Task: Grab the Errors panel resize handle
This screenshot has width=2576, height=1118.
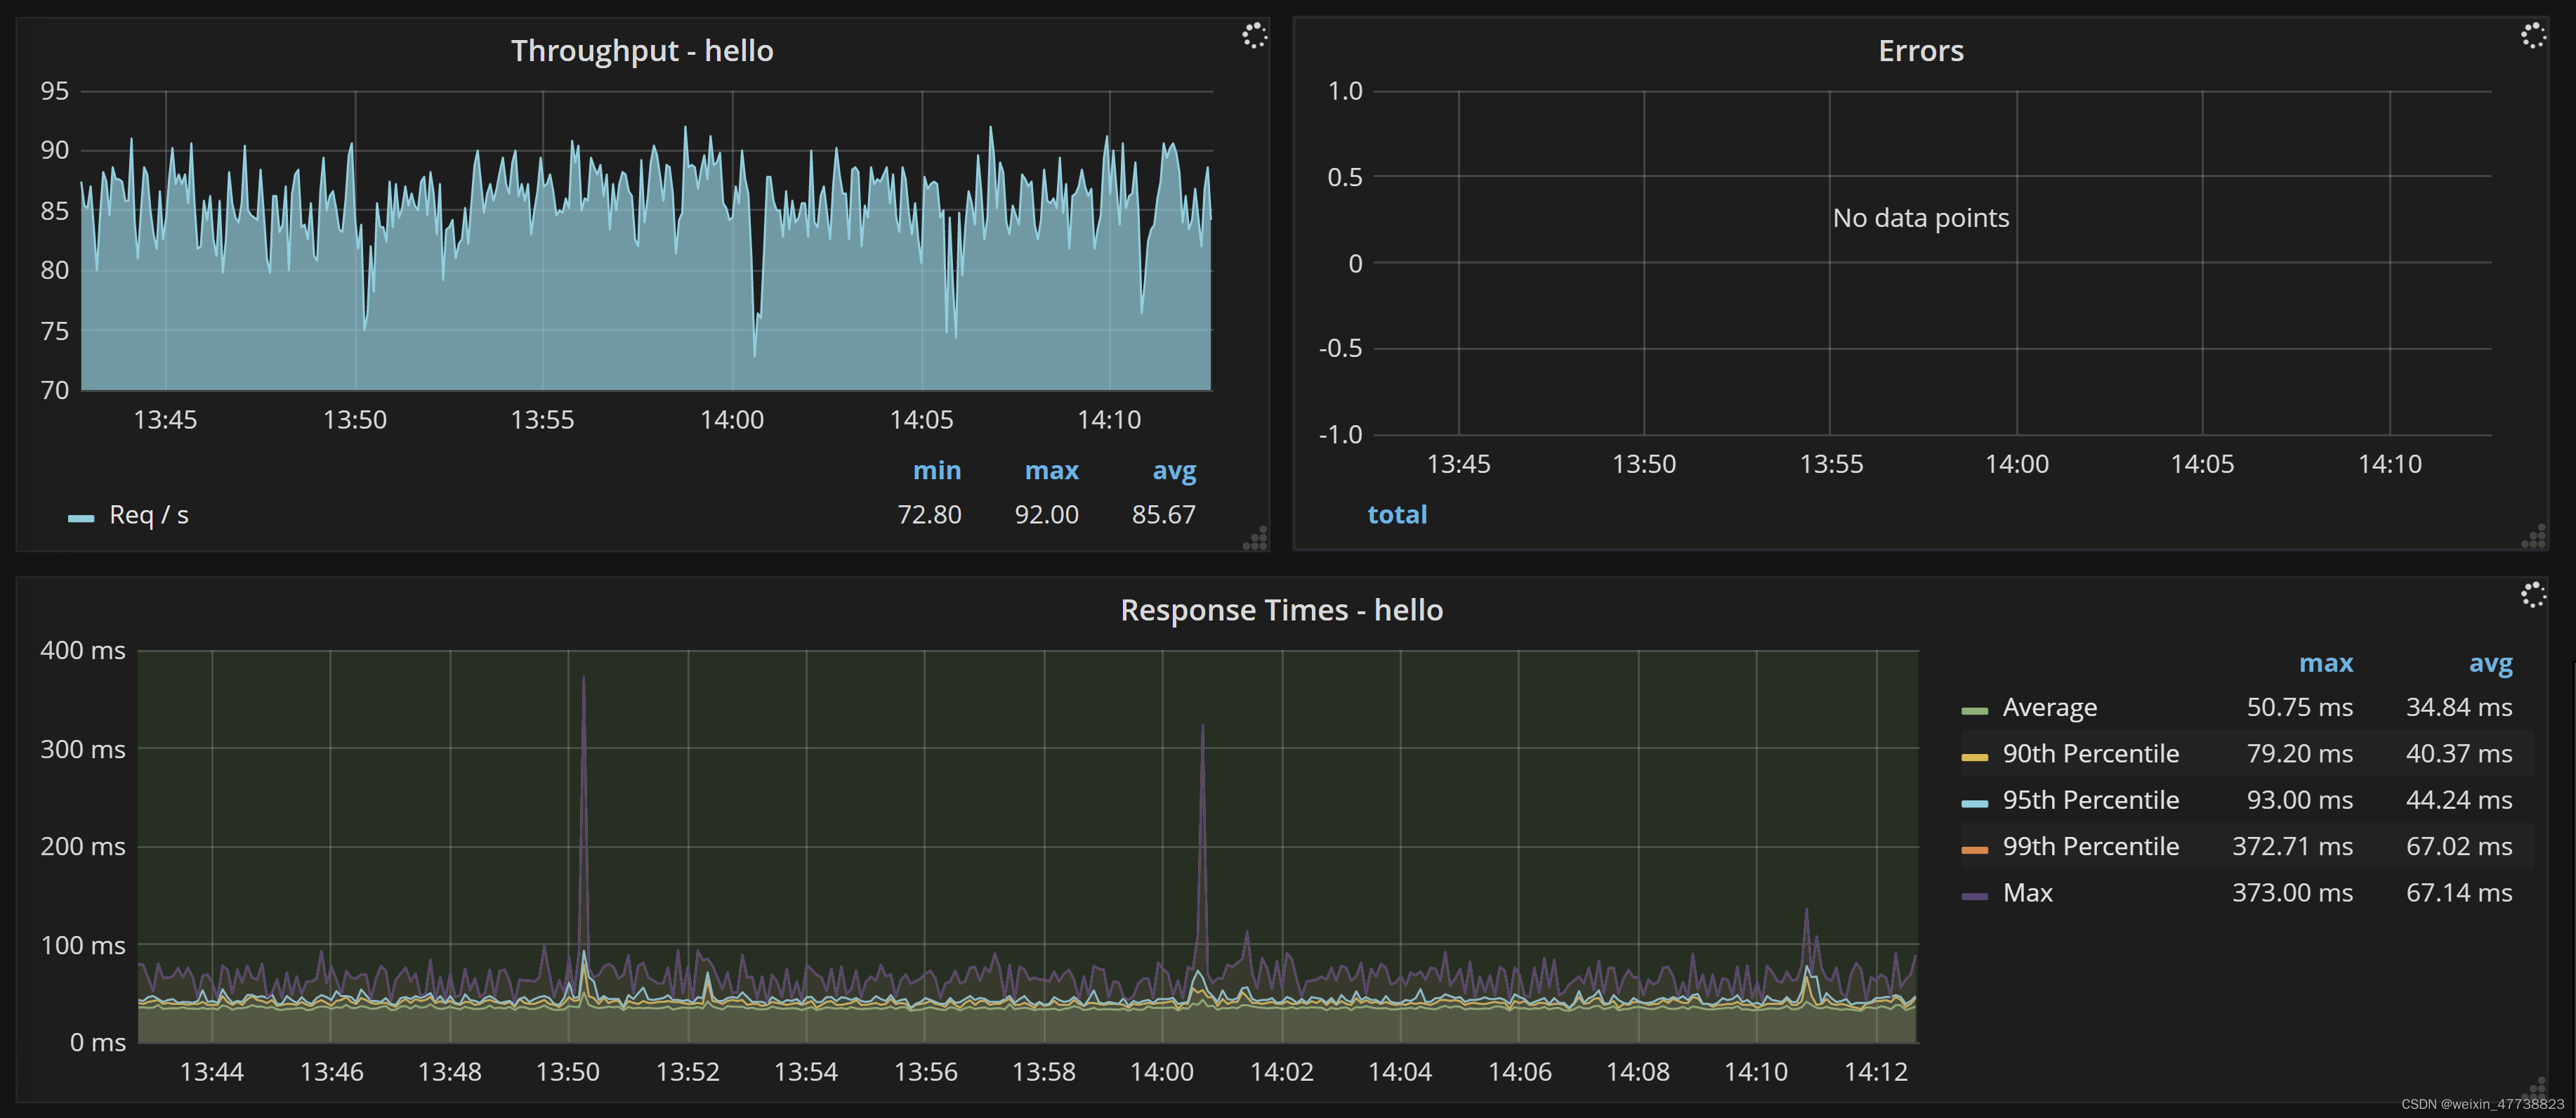Action: [x=2533, y=538]
